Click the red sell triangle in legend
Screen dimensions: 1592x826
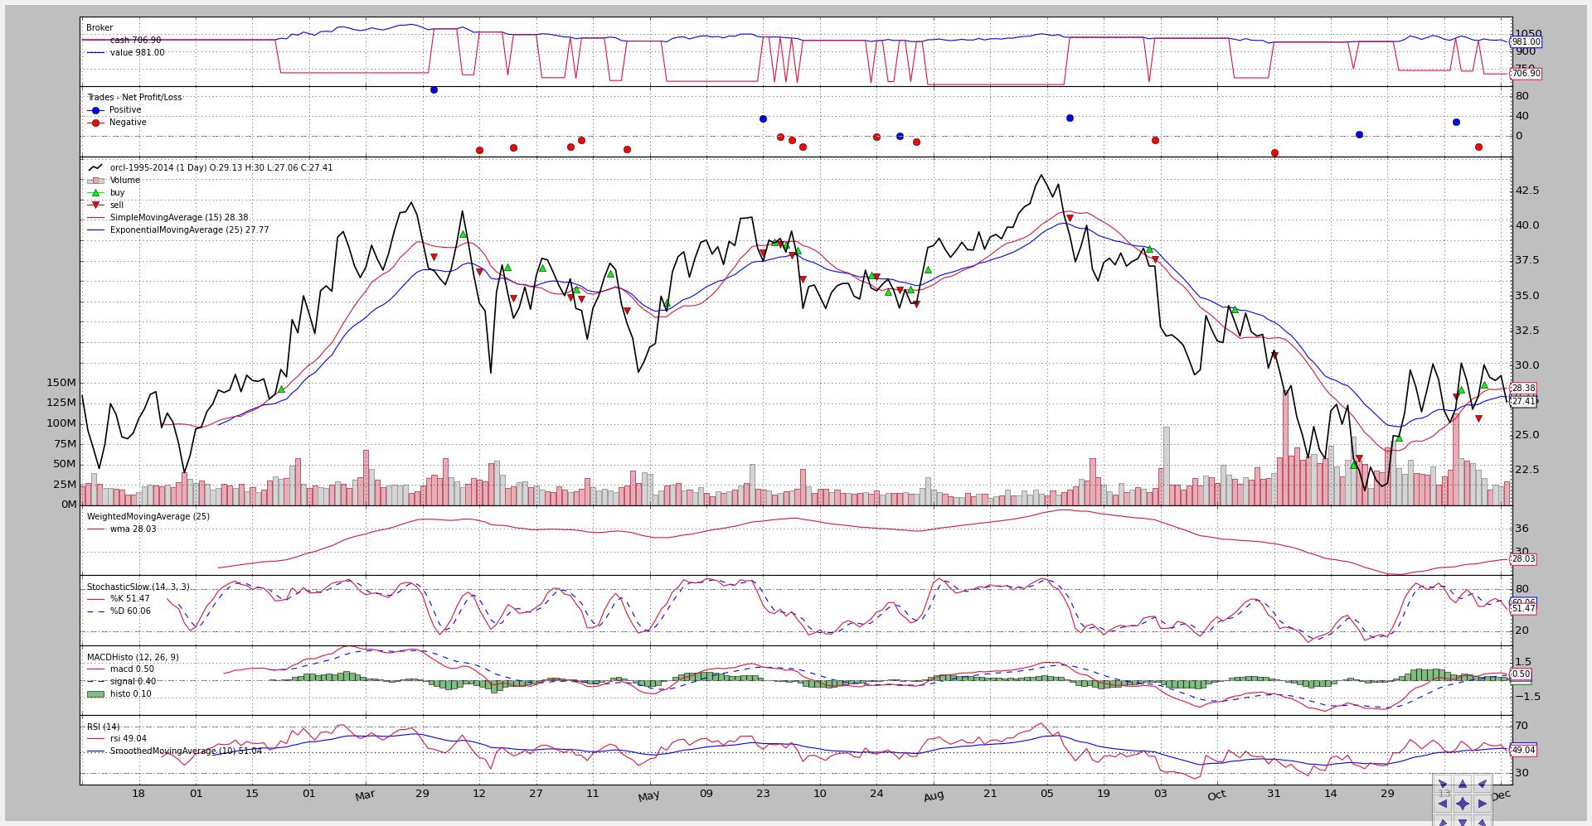coord(95,205)
